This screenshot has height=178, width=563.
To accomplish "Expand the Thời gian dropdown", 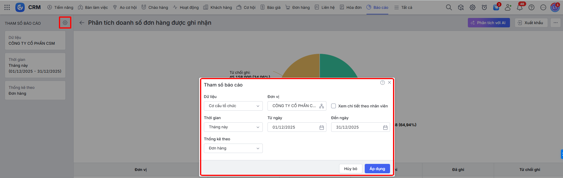I will [x=233, y=127].
